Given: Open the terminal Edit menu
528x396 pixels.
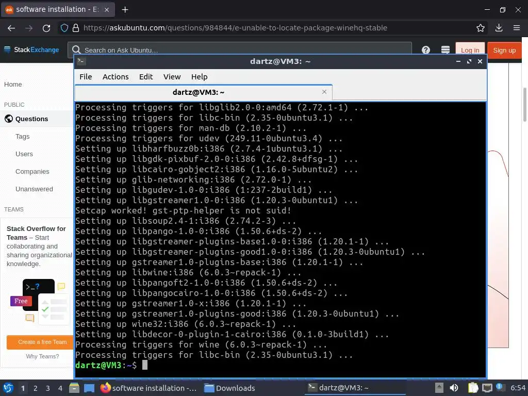Looking at the screenshot, I should pos(146,77).
